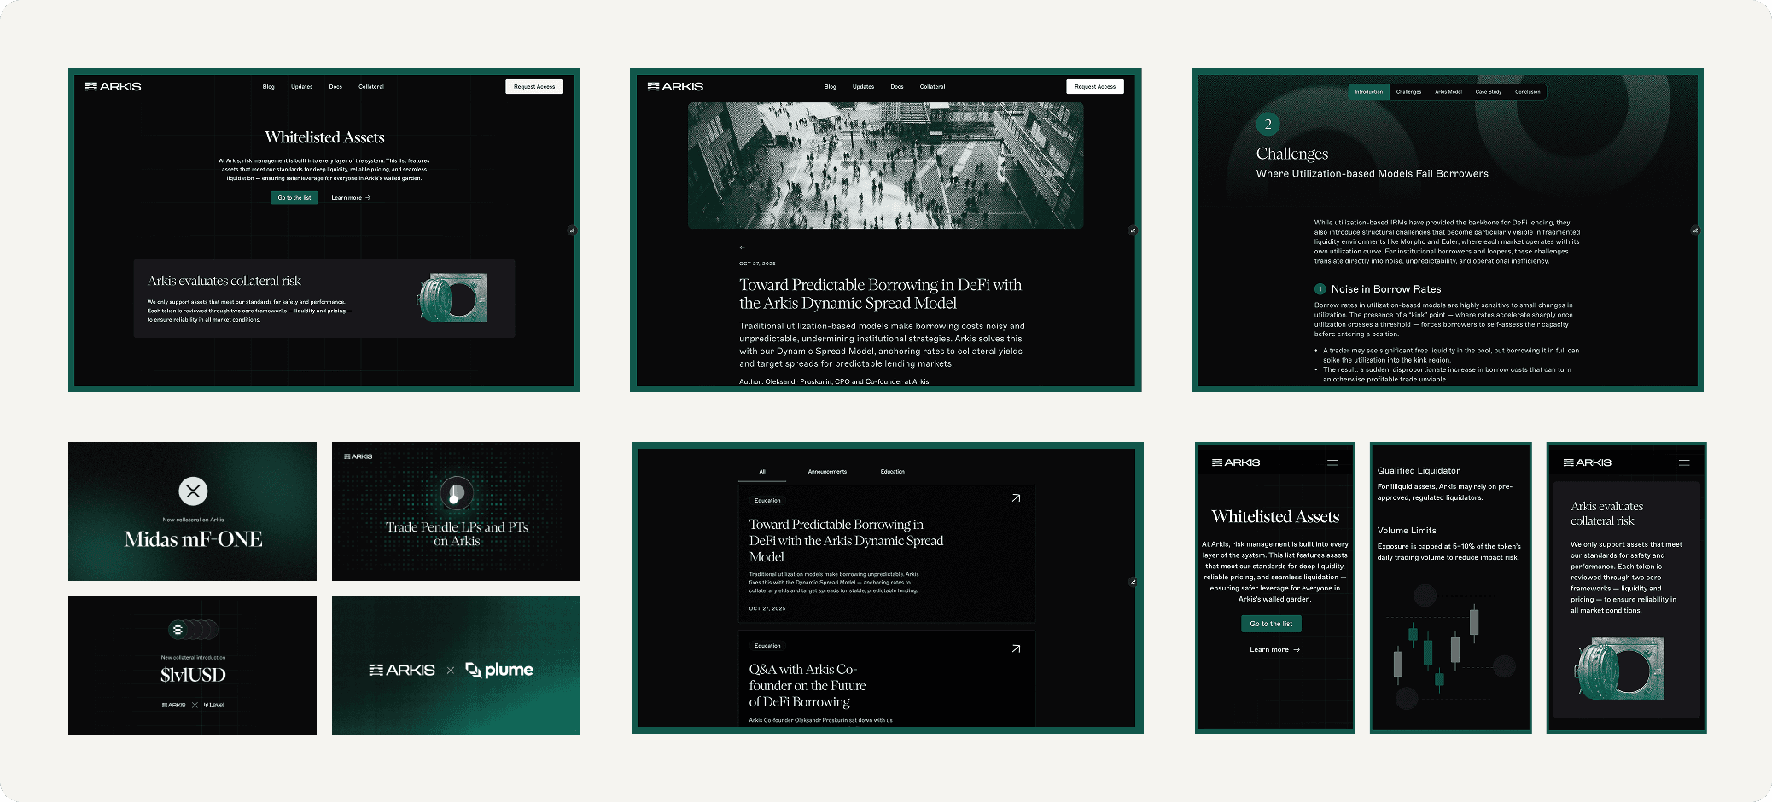This screenshot has width=1772, height=802.
Task: Select the All filter tab in blog list
Action: tap(762, 472)
